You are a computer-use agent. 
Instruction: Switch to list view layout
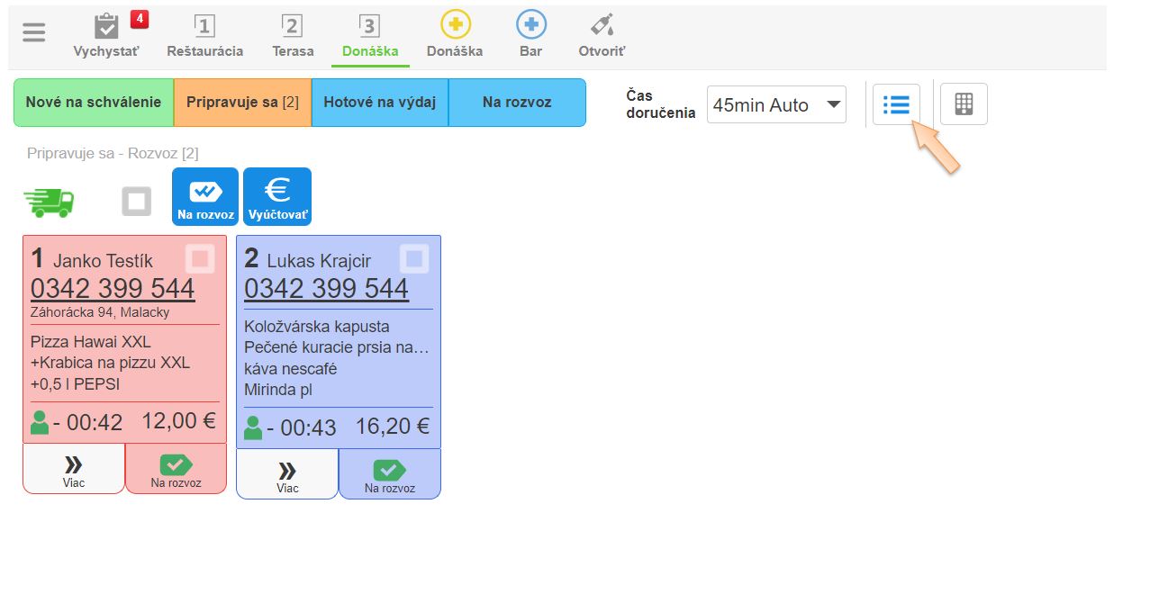[896, 104]
